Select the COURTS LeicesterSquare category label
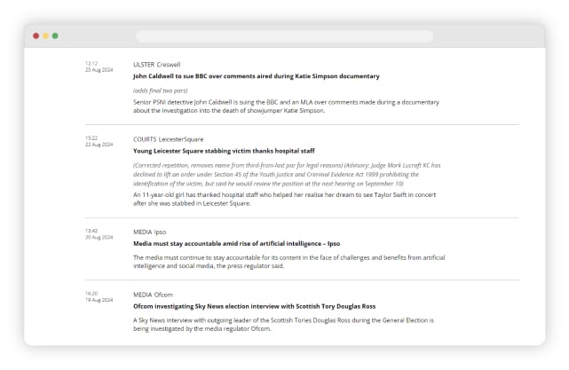 [x=168, y=139]
